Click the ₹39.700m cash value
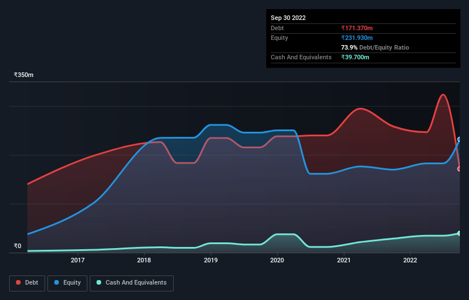The image size is (469, 300). tap(355, 57)
